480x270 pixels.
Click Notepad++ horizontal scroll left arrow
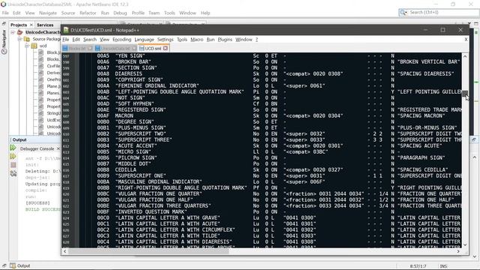(64, 251)
